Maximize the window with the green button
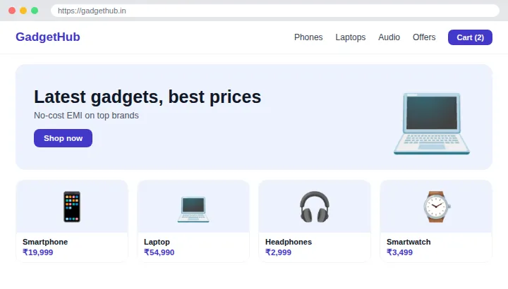The width and height of the screenshot is (508, 289). (35, 11)
